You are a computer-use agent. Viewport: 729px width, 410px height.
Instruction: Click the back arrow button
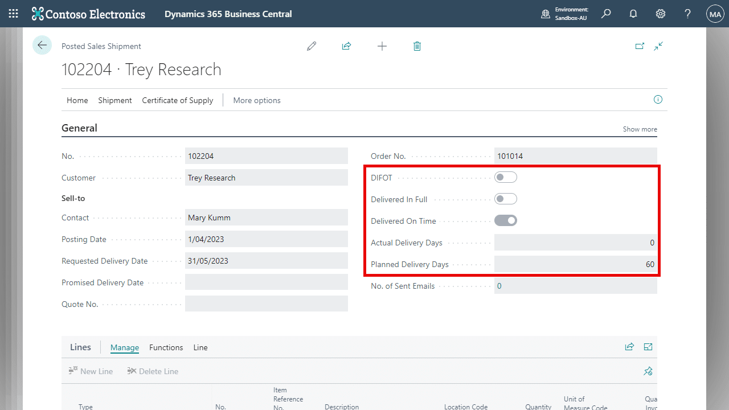click(42, 45)
